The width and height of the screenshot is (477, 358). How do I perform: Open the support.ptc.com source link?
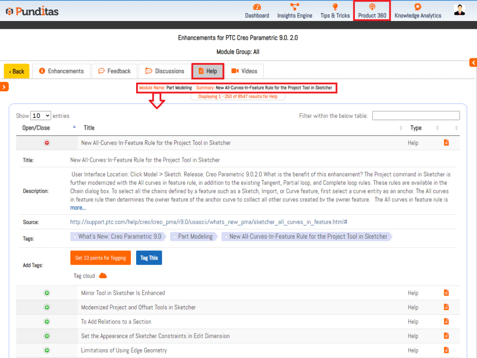click(208, 222)
